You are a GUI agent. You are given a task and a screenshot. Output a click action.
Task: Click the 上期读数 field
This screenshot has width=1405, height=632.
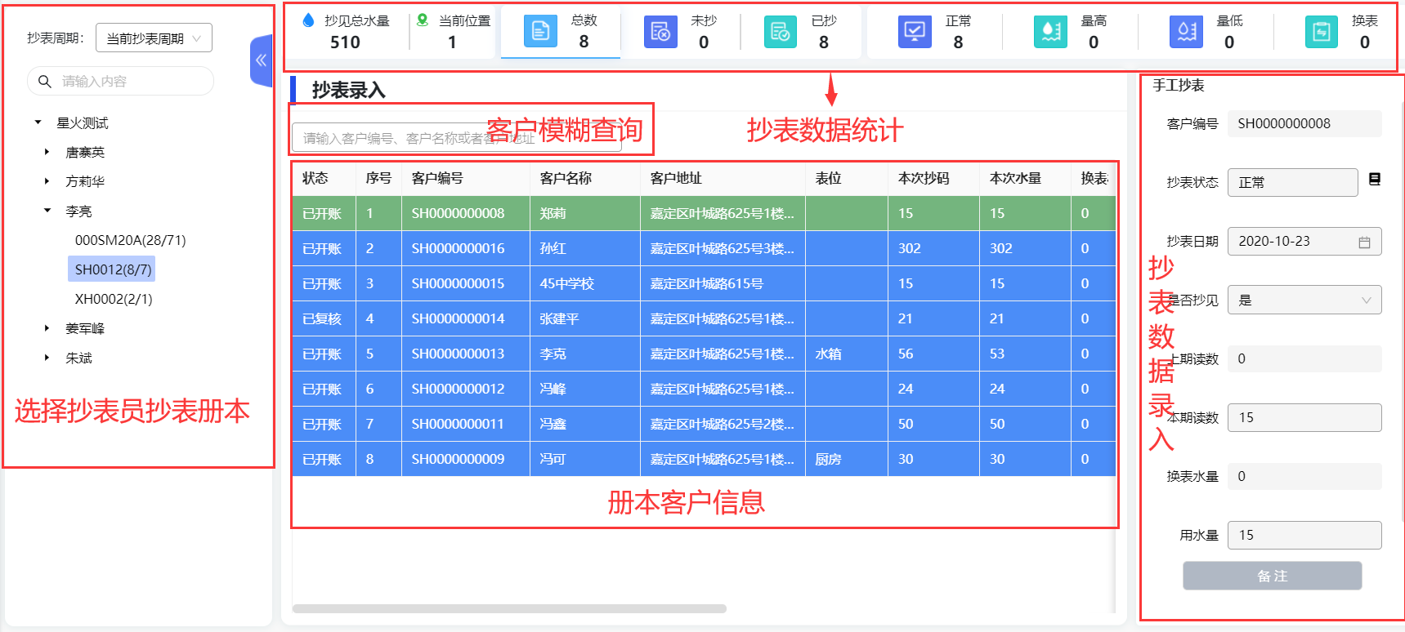click(x=1304, y=358)
